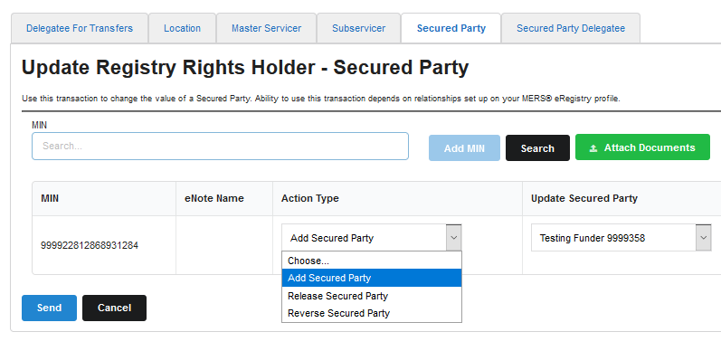Image resolution: width=721 pixels, height=351 pixels.
Task: Open the Update Secured Party dropdown arrow
Action: pyautogui.click(x=703, y=238)
